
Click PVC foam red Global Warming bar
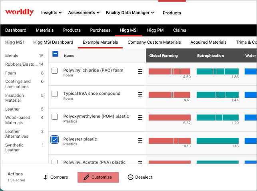pyautogui.click(x=169, y=71)
